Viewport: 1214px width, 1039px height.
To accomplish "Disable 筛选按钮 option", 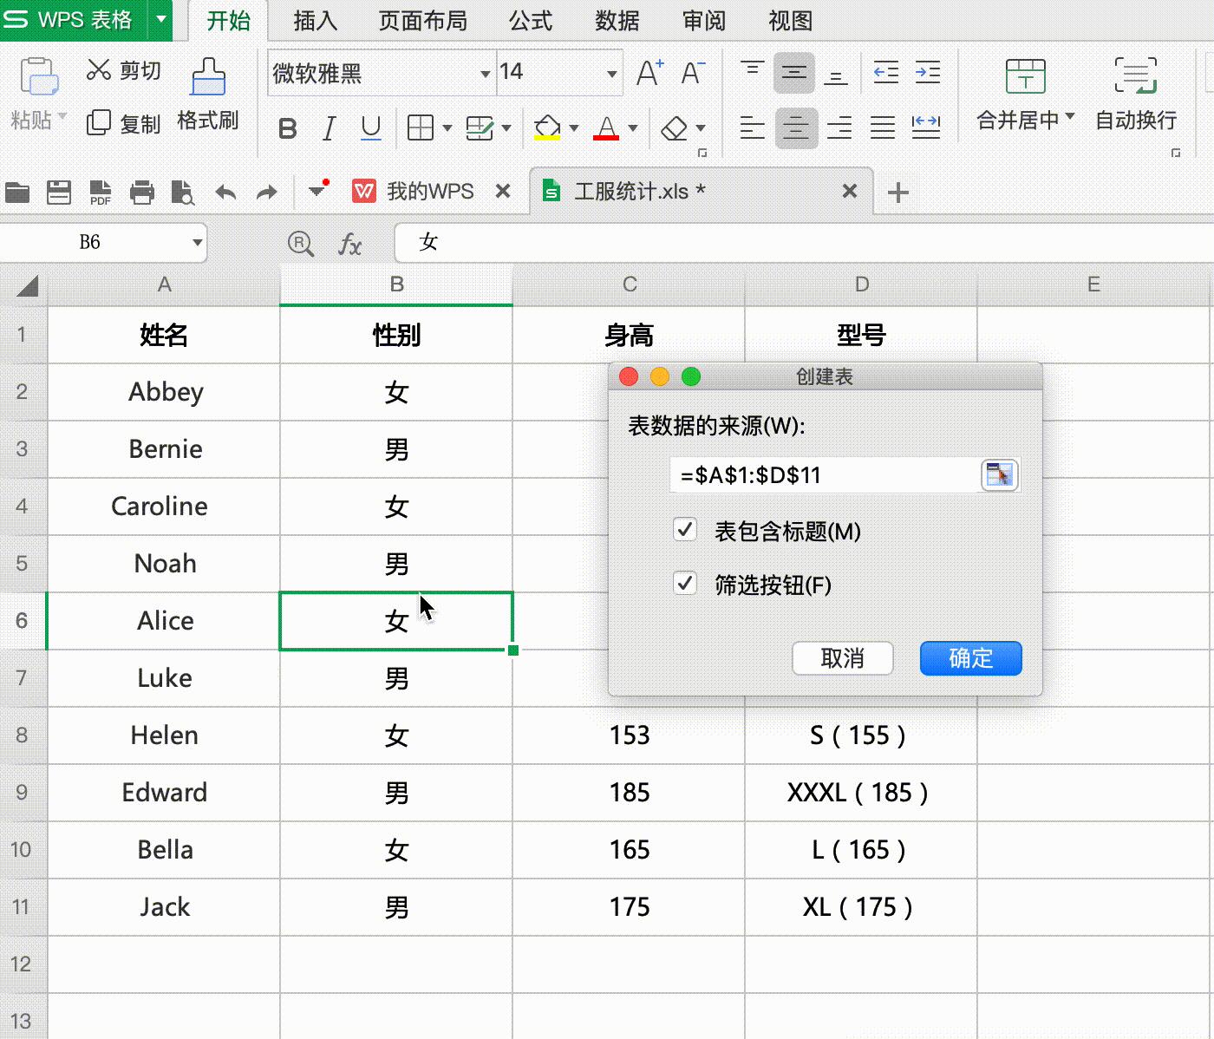I will point(685,584).
